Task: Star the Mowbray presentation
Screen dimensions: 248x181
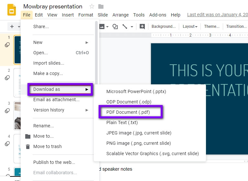Action: 92,6
